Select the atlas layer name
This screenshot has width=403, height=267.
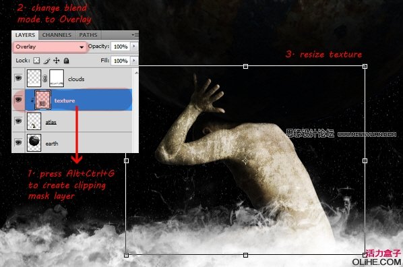point(51,122)
